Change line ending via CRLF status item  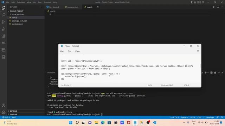pyautogui.click(x=199, y=117)
